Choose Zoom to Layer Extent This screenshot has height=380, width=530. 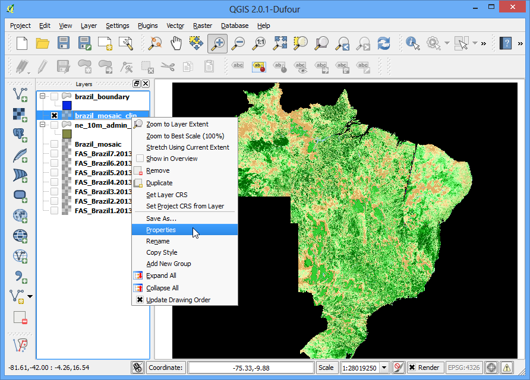click(185, 124)
